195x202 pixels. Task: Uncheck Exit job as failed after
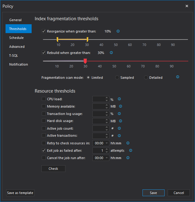(x=44, y=151)
